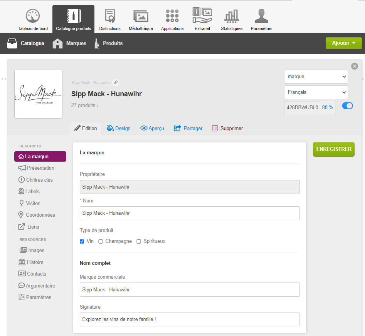Open the sidebar Paramètres section
The width and height of the screenshot is (365, 336).
[35, 297]
